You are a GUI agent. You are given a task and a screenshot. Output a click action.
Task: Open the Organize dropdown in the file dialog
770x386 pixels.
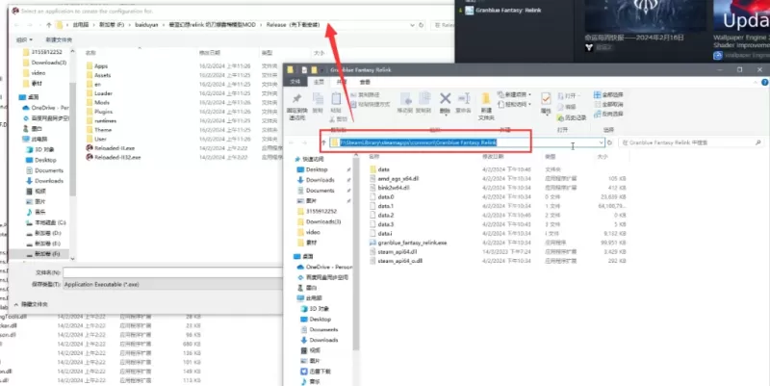coord(24,39)
